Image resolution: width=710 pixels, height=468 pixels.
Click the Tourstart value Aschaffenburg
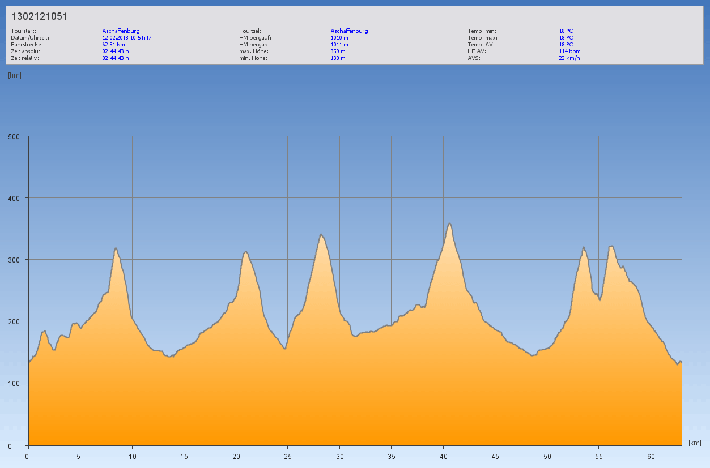point(121,31)
